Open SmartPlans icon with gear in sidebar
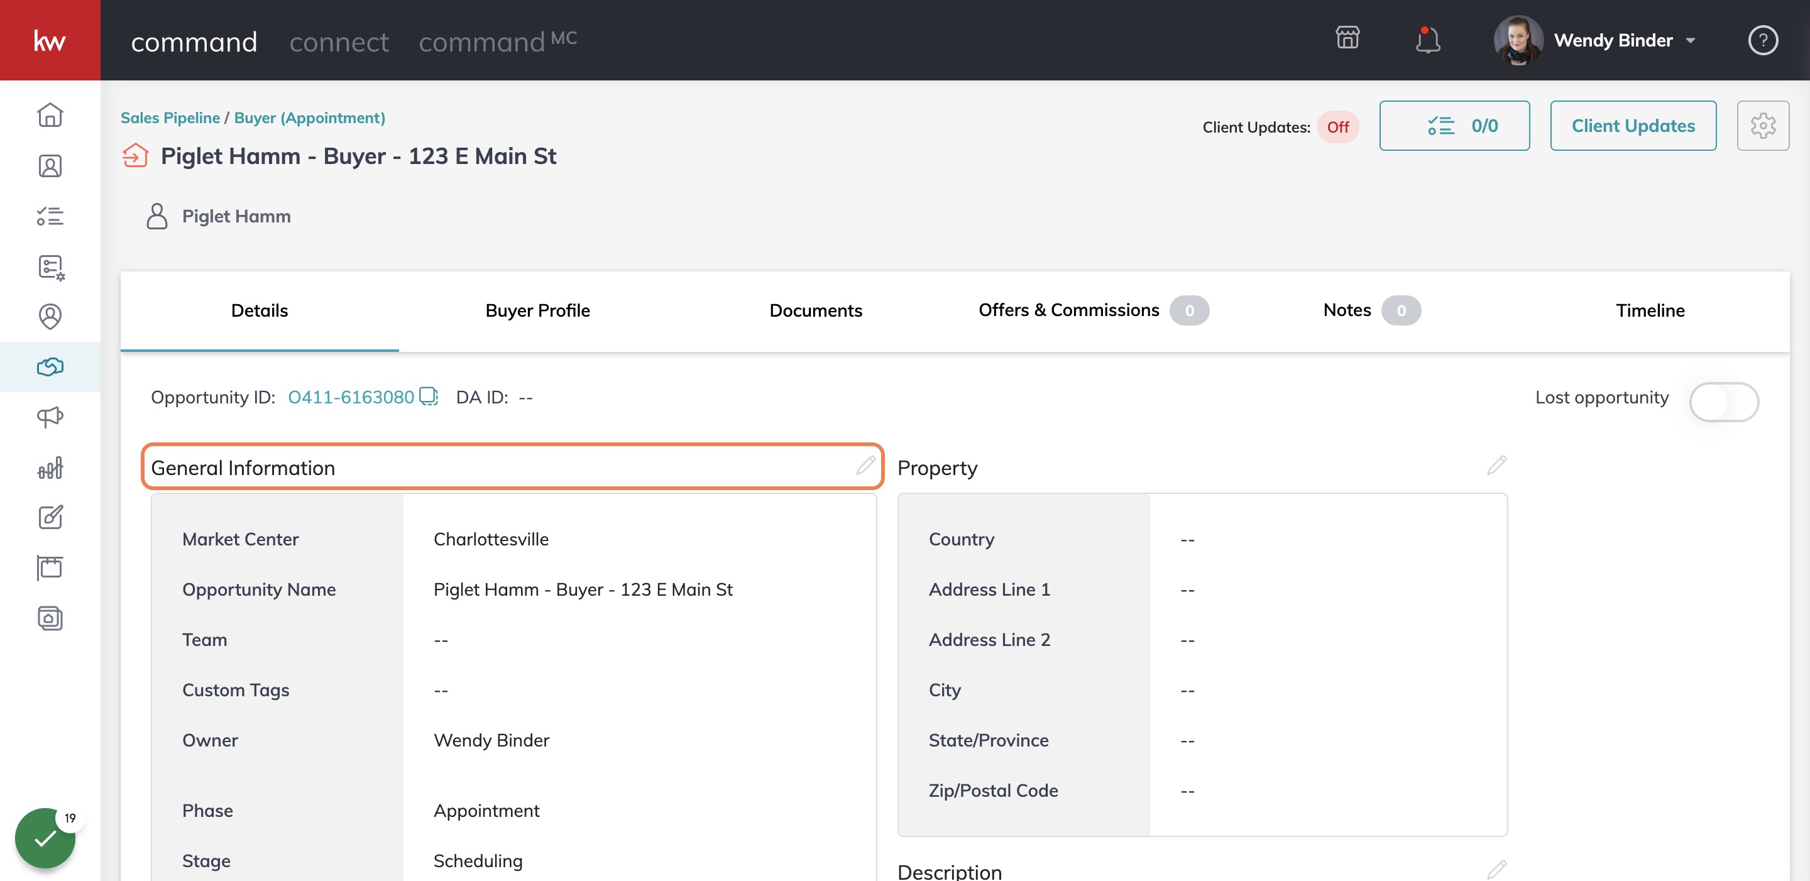 (50, 267)
